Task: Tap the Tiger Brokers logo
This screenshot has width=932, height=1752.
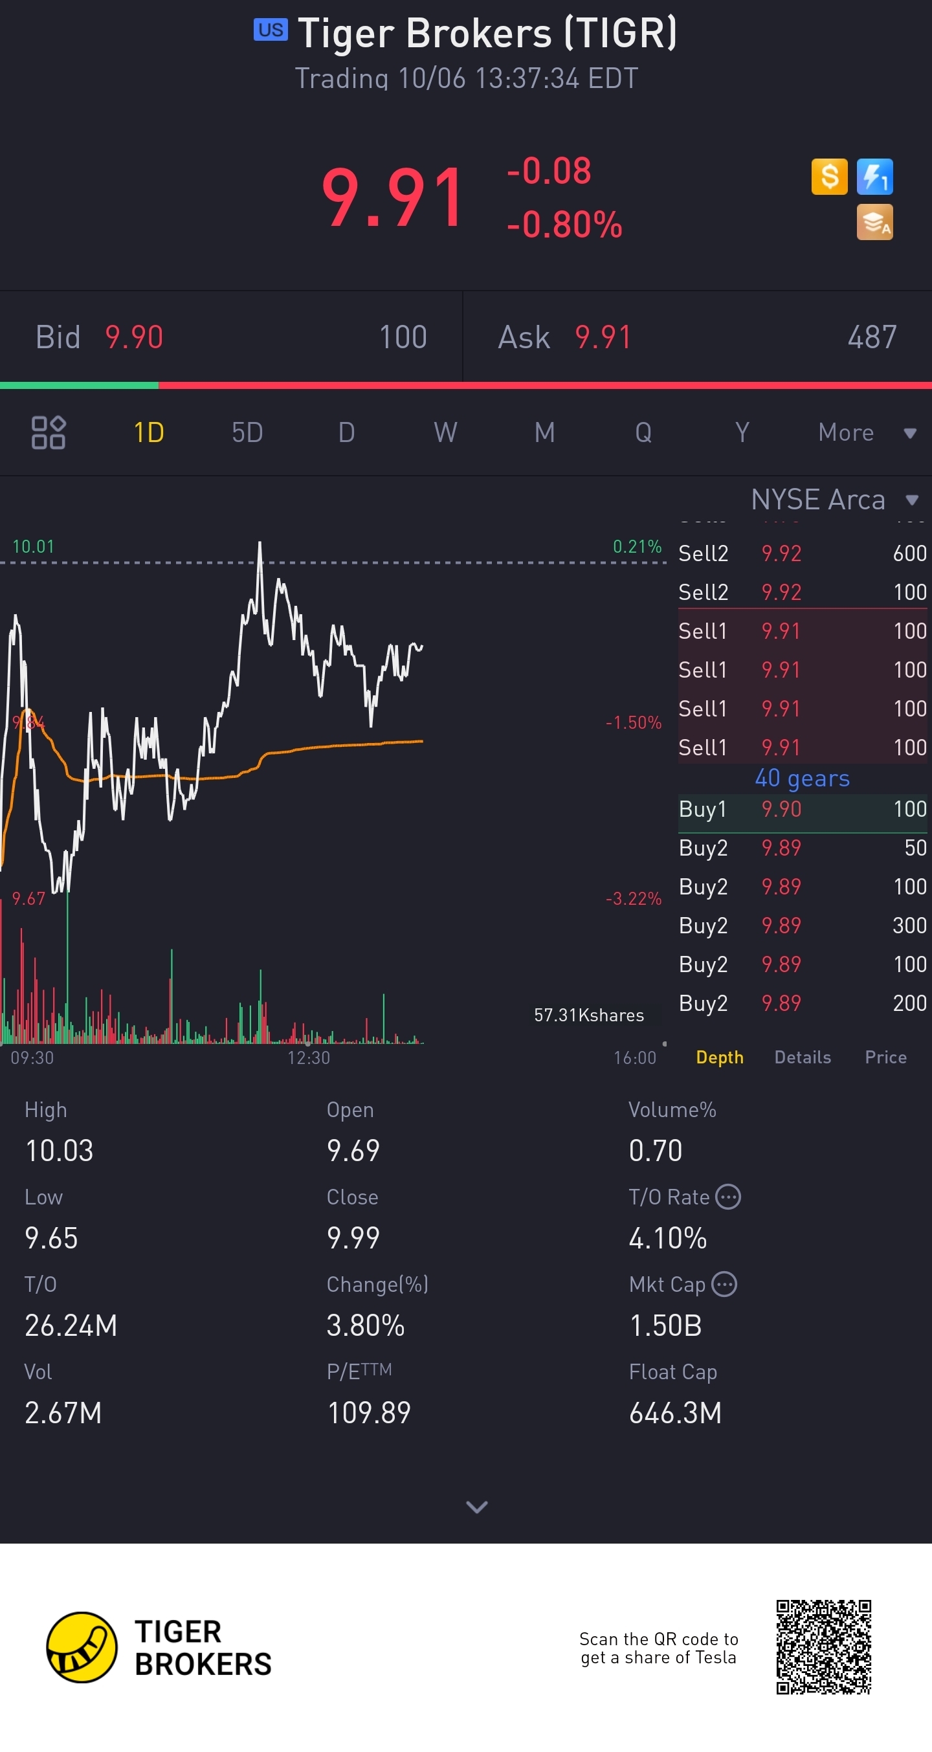Action: pos(159,1648)
